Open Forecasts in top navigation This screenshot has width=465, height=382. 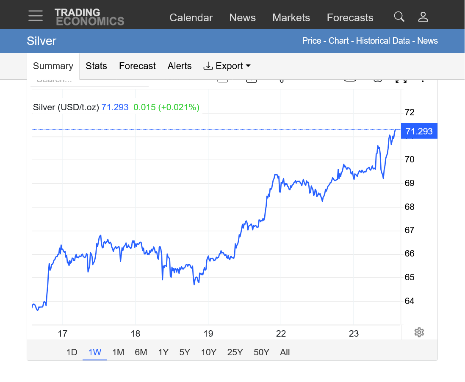tap(350, 18)
